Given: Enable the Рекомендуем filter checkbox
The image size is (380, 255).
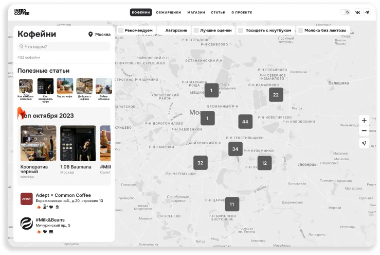Looking at the screenshot, I should [x=121, y=30].
